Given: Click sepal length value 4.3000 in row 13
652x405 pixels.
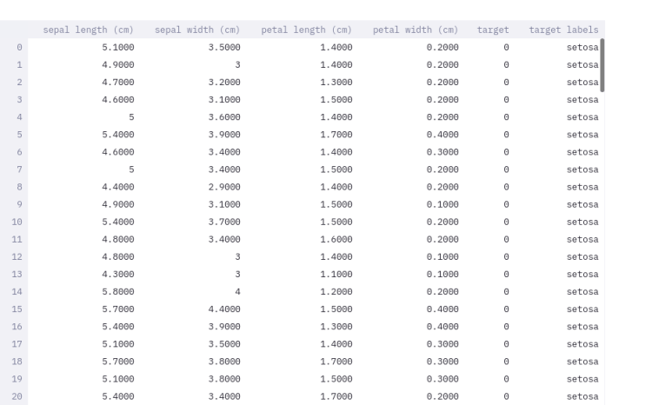Looking at the screenshot, I should pos(117,275).
